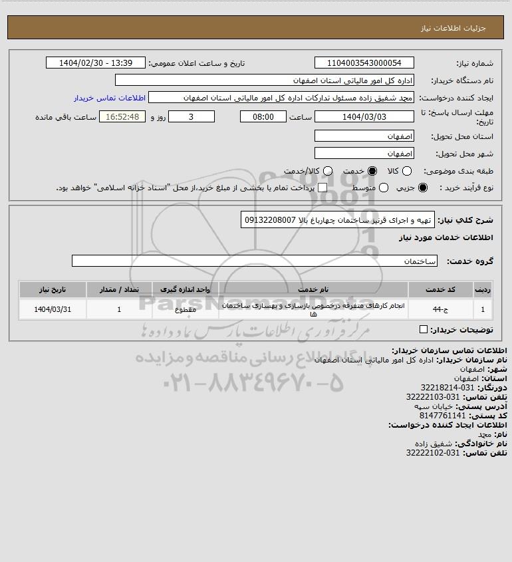512x562 pixels.
Task: Click the service name cell انجام کارهای متفرقه
Action: point(313,309)
